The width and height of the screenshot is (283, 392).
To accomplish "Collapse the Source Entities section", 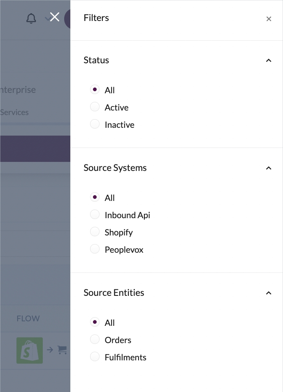I will [269, 293].
